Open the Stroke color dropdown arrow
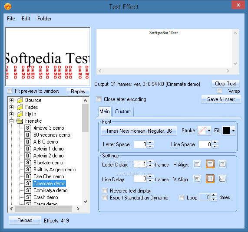 tap(209, 131)
